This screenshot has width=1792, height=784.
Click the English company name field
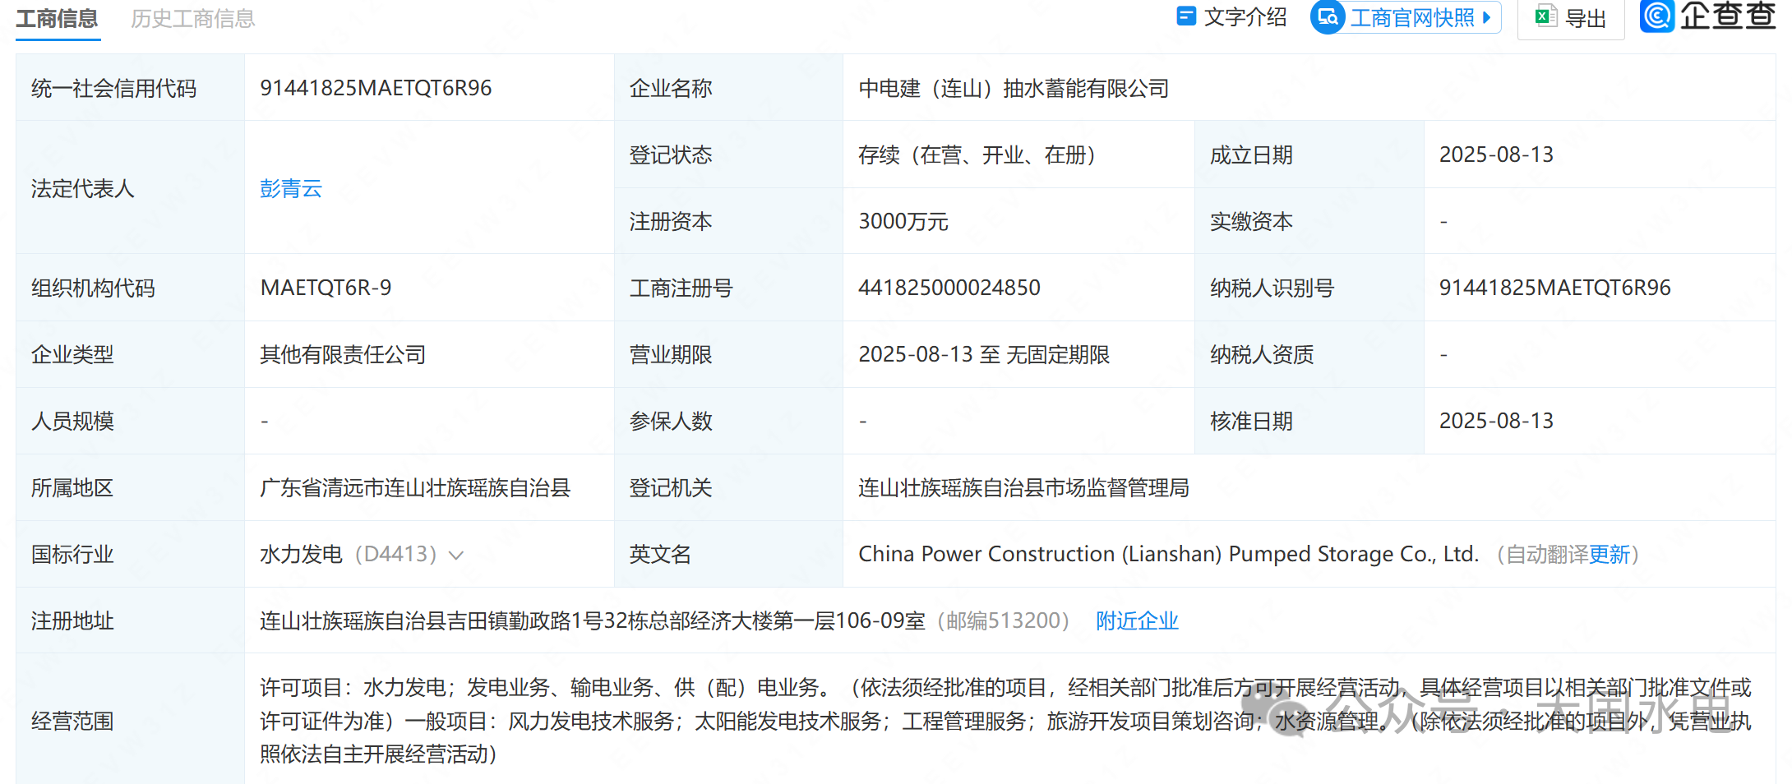[1167, 554]
